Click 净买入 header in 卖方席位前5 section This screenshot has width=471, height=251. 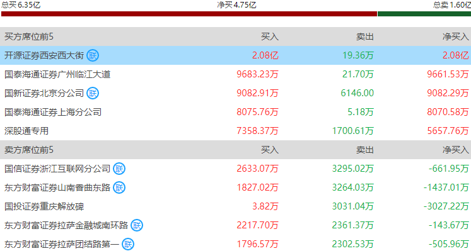[x=455, y=150]
